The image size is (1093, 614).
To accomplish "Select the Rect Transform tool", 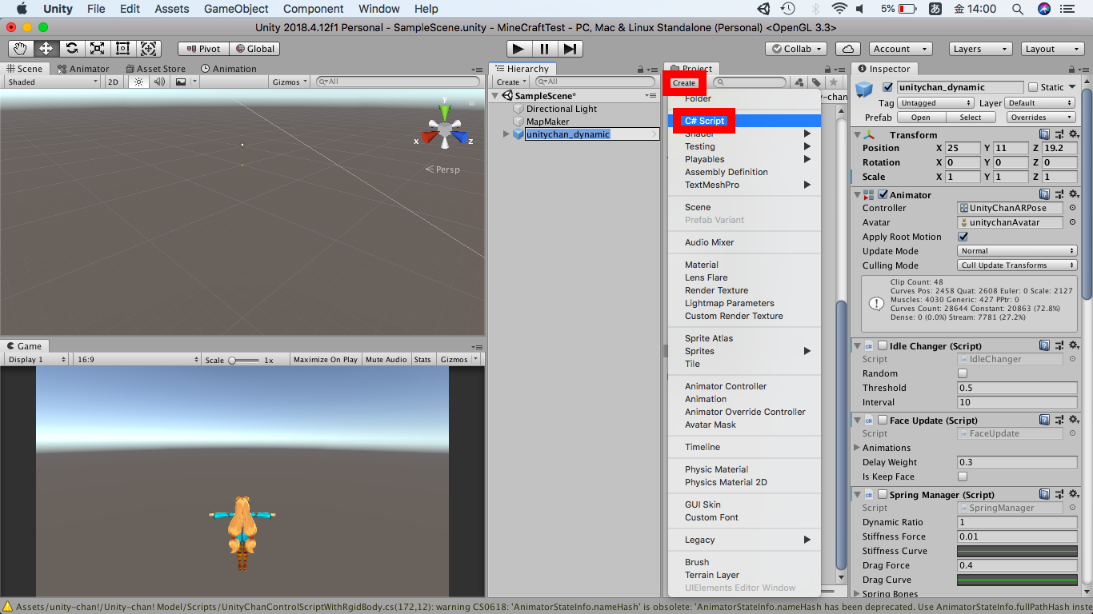I will pyautogui.click(x=123, y=49).
